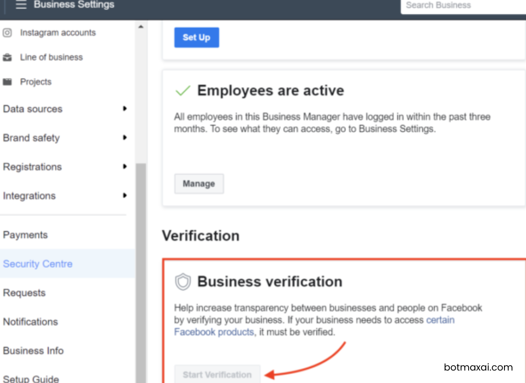Click the Set Up button
526x383 pixels.
click(x=197, y=37)
